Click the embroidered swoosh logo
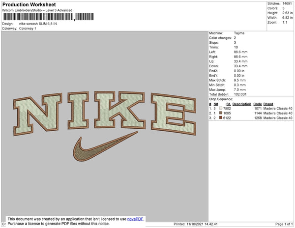This screenshot has width=295, height=228. (105, 146)
